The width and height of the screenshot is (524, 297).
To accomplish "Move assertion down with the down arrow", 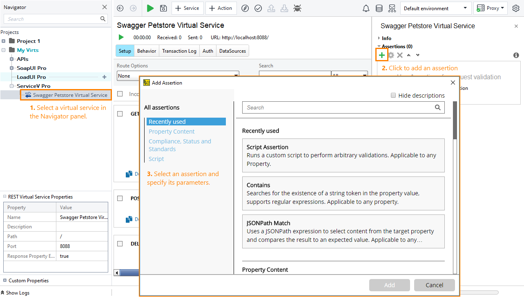I will (417, 55).
